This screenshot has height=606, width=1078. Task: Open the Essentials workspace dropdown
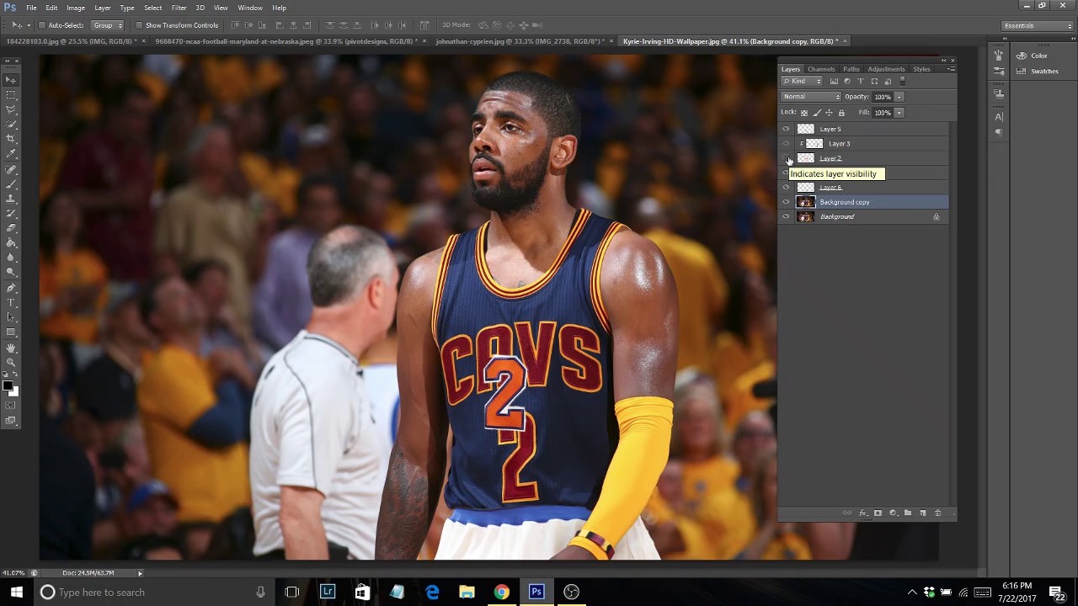1037,25
